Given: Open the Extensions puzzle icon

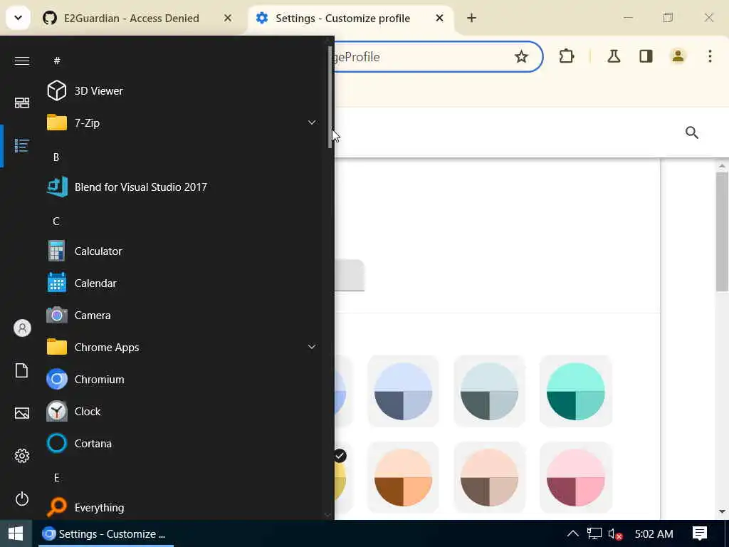Looking at the screenshot, I should 566,57.
